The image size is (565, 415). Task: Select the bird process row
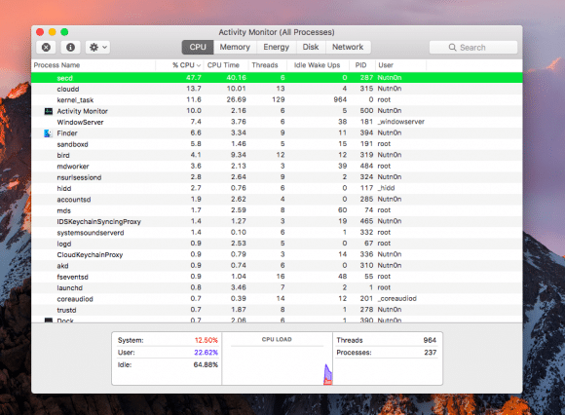(277, 155)
